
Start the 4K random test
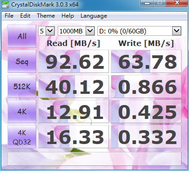point(22,112)
